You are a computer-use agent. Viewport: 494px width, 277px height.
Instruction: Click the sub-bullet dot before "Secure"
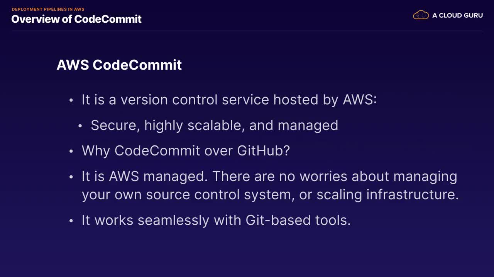[80, 126]
